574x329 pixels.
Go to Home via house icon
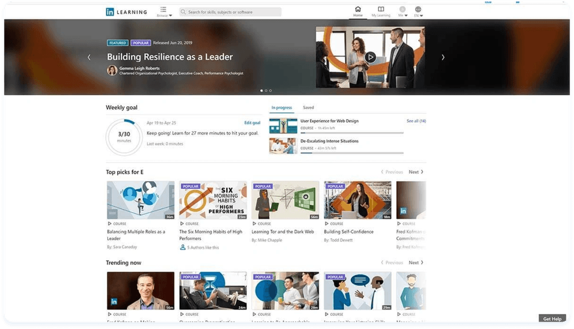click(x=358, y=11)
